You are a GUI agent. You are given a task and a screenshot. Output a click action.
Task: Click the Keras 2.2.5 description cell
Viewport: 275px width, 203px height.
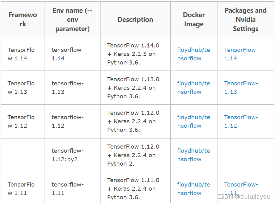[x=133, y=54]
